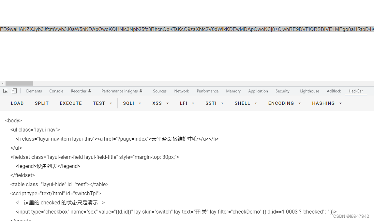Open the ENCODING dropdown menu

285,104
